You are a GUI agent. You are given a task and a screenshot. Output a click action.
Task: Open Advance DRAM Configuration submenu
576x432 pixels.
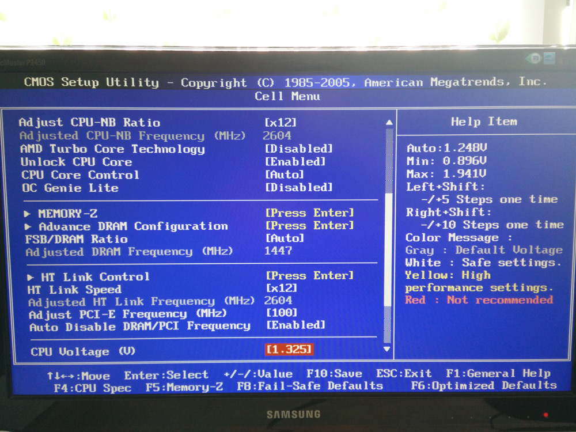(134, 226)
